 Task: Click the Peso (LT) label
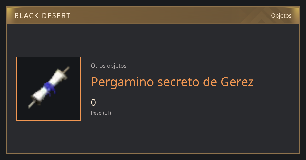[x=101, y=113]
